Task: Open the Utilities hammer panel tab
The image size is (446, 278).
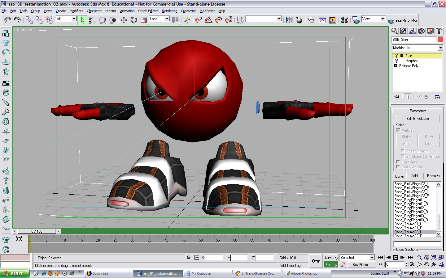Action: 439,31
